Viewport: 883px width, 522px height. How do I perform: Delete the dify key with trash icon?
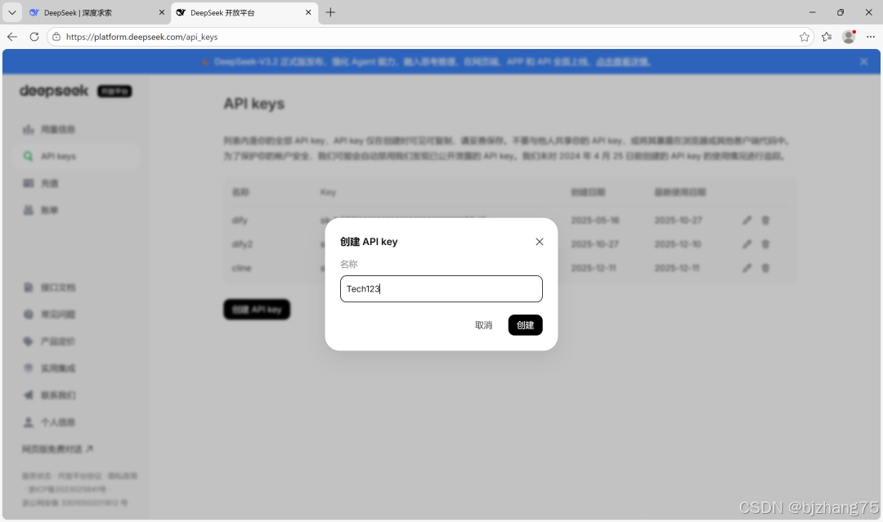coord(765,220)
